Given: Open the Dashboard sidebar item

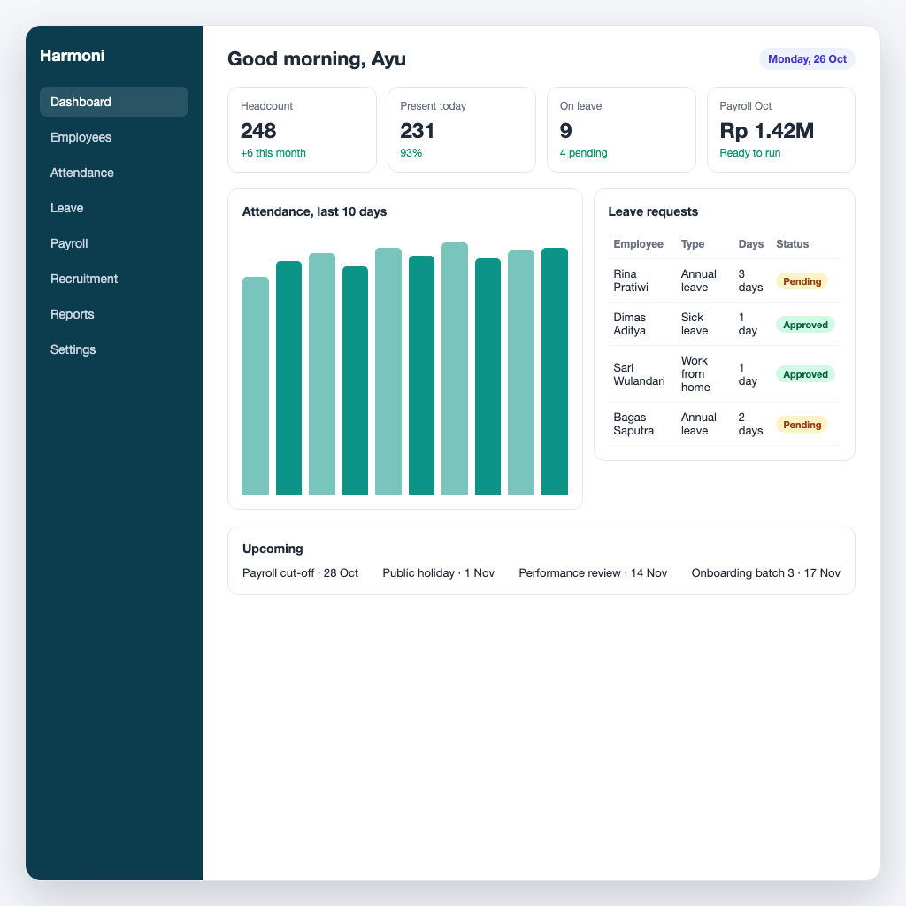Looking at the screenshot, I should 114,102.
